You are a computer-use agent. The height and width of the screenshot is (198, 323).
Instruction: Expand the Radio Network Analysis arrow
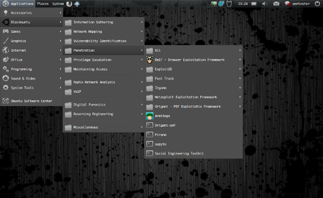click(142, 82)
